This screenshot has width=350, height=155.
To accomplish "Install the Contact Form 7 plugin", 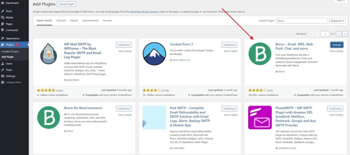I will [x=229, y=45].
